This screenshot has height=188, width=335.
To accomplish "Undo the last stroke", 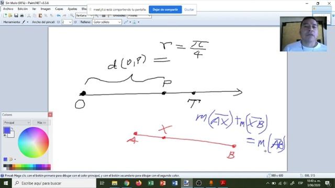I will pyautogui.click(x=58, y=16).
